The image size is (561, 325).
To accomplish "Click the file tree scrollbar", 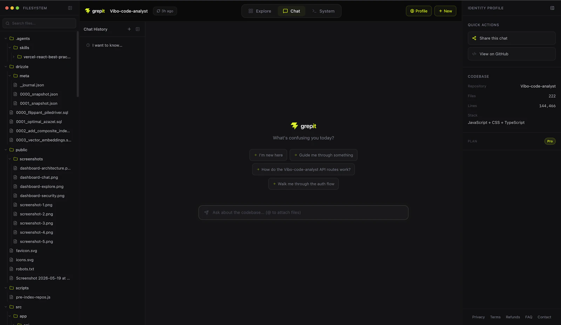I will (78, 64).
